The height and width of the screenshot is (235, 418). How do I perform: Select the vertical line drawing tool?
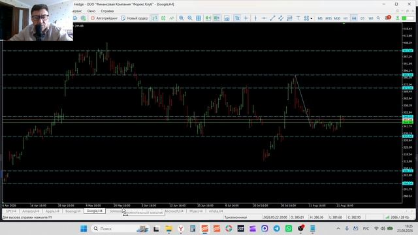click(x=255, y=18)
